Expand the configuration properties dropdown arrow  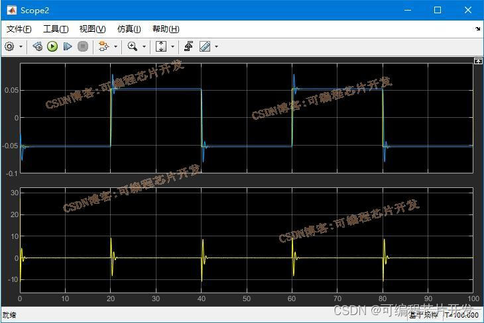click(21, 46)
